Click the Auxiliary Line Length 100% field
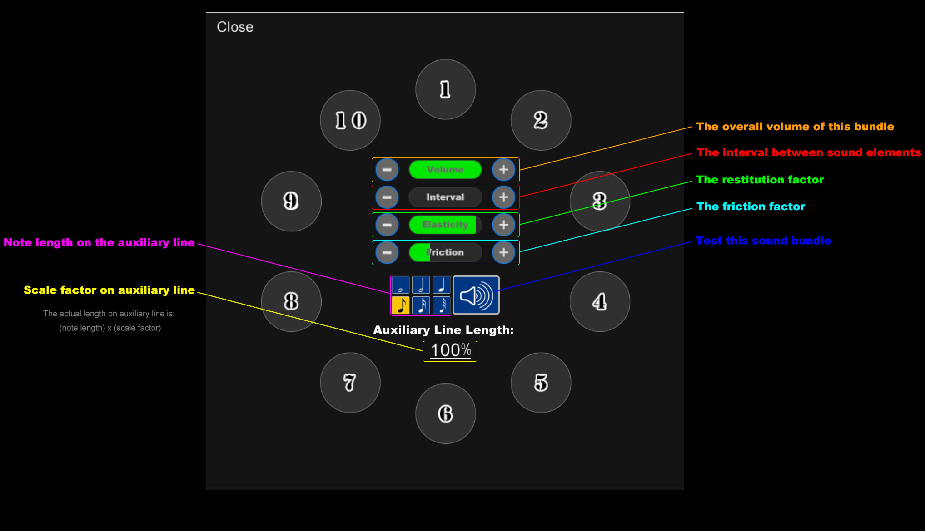The image size is (925, 531). (450, 351)
